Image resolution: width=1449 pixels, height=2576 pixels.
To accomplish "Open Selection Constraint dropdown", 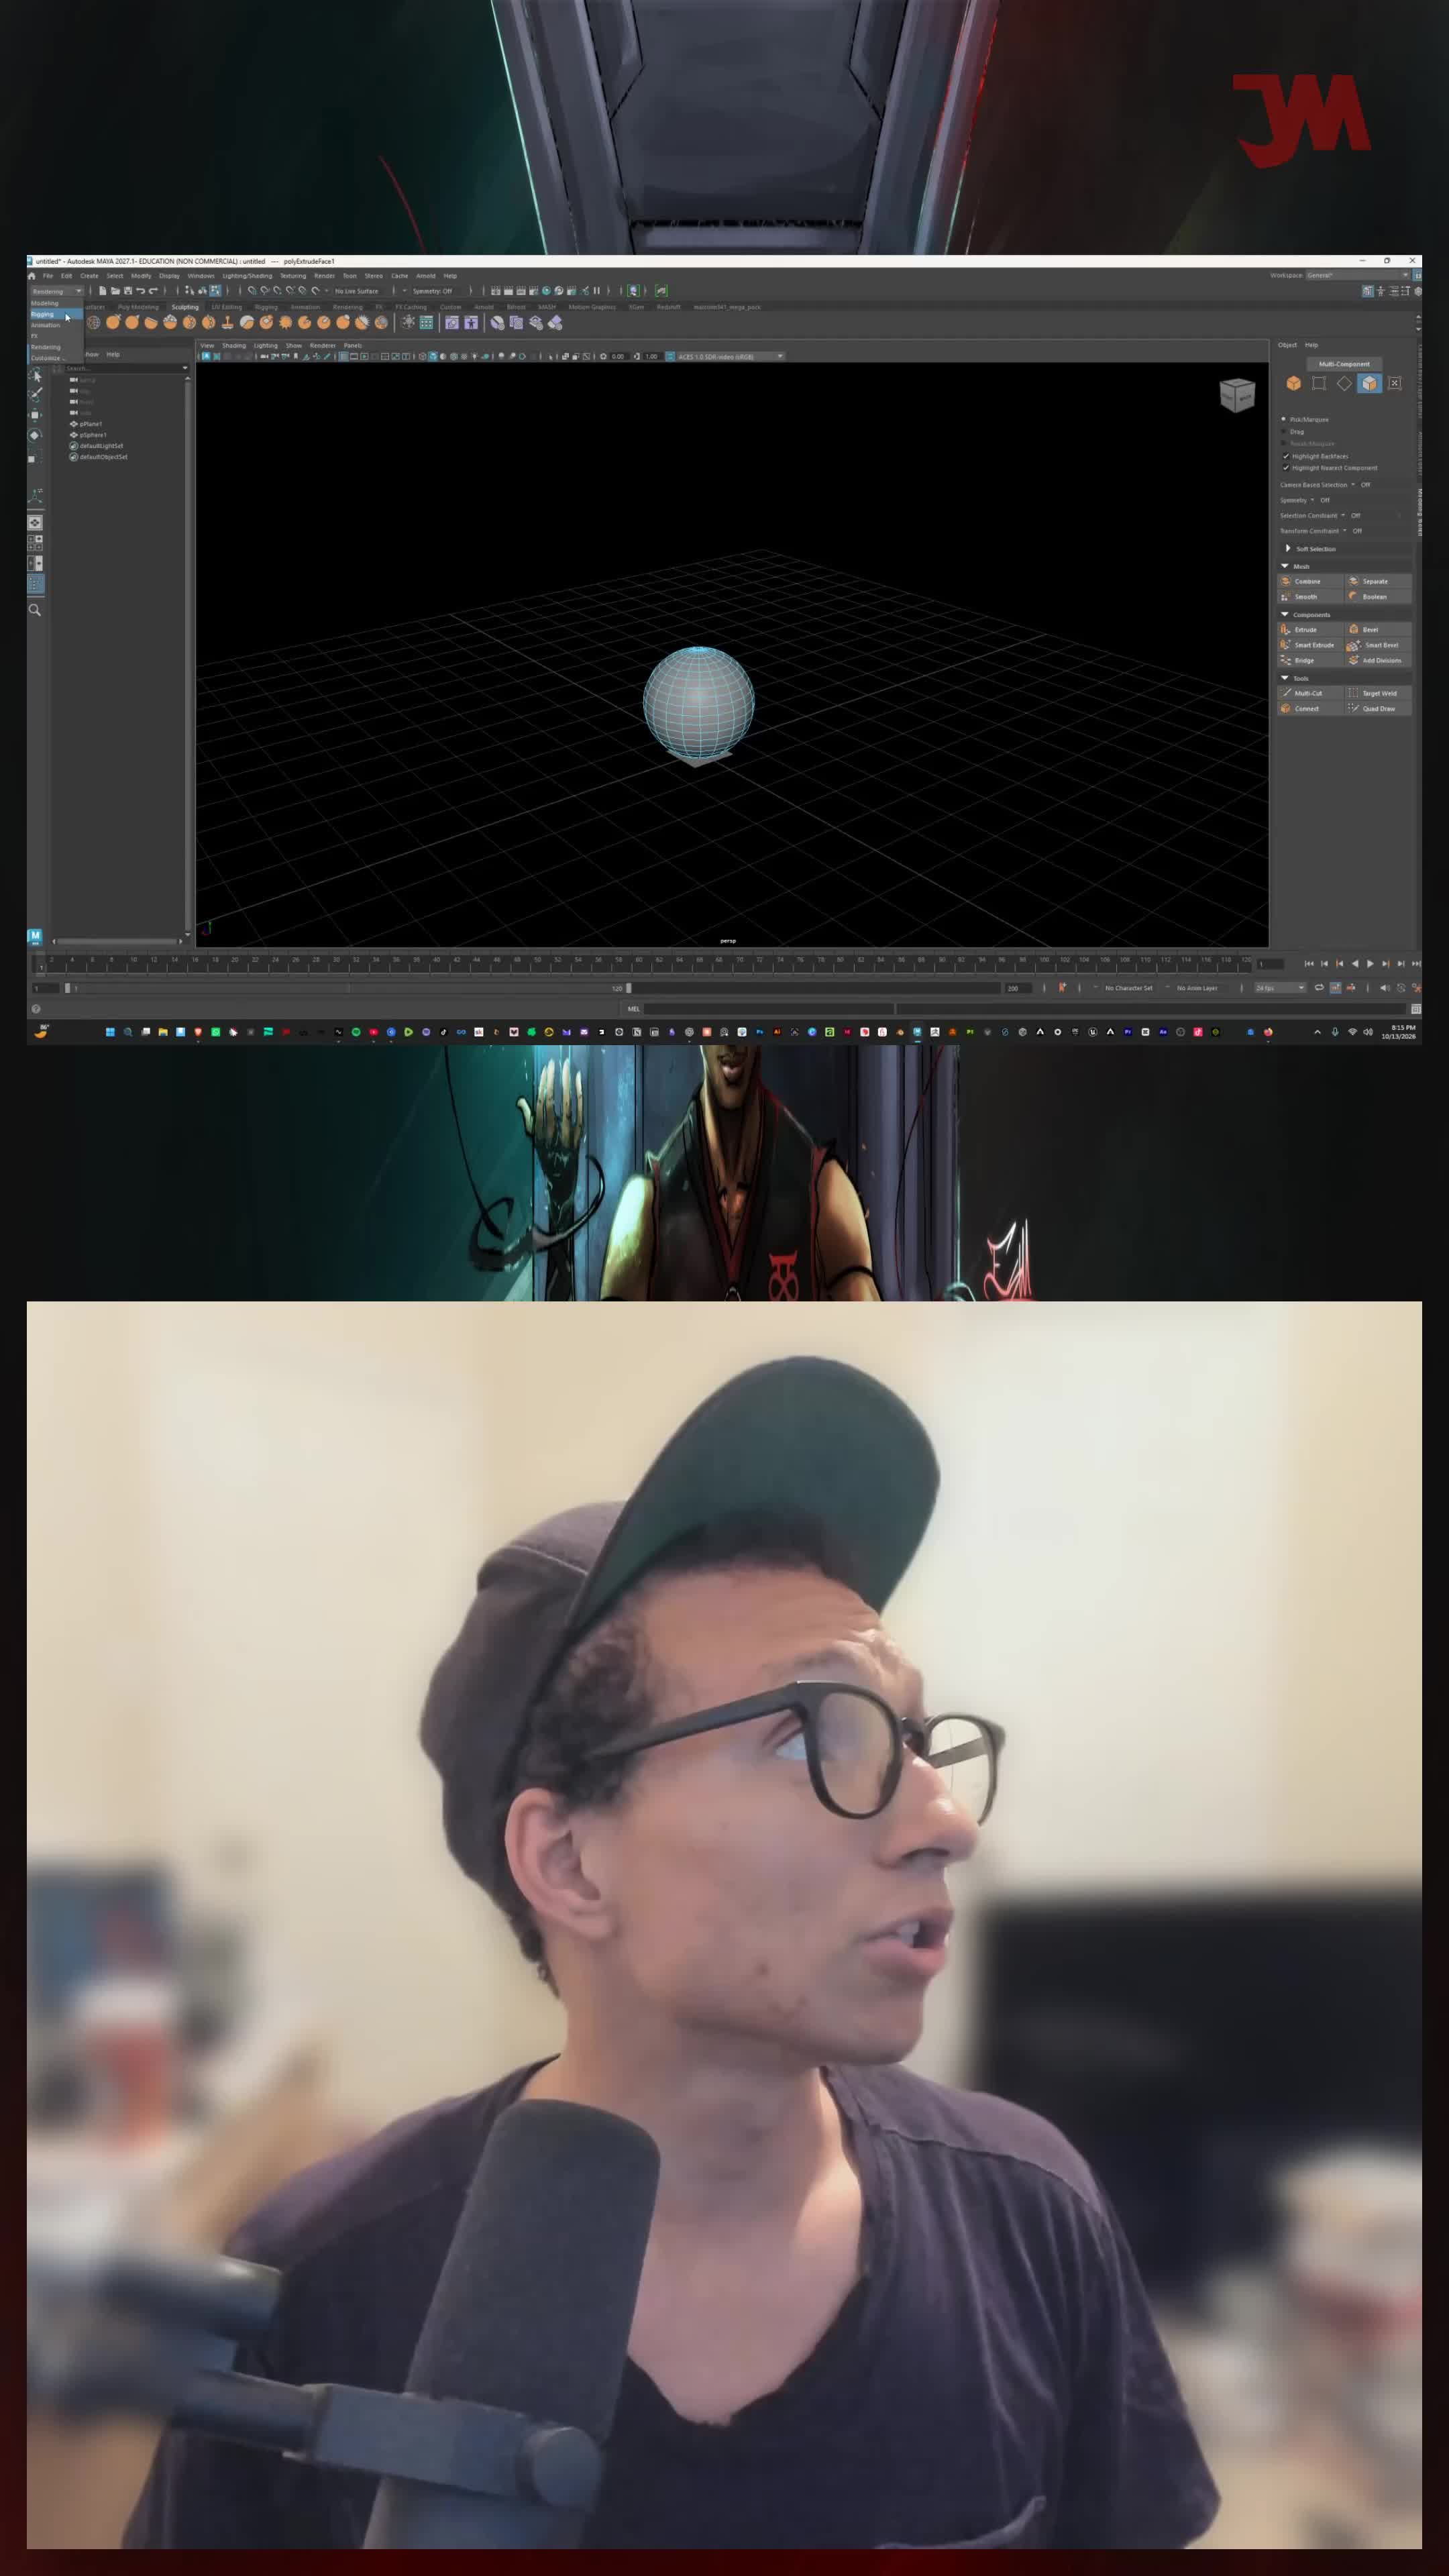I will [x=1343, y=515].
